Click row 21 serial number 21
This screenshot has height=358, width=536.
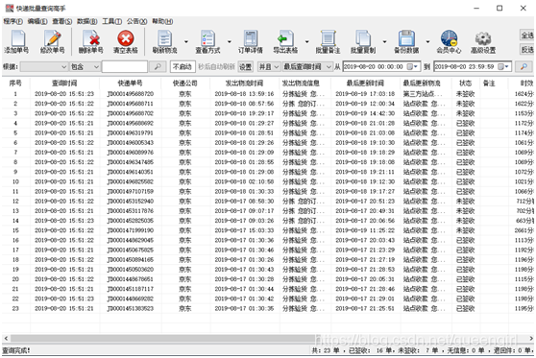15,289
